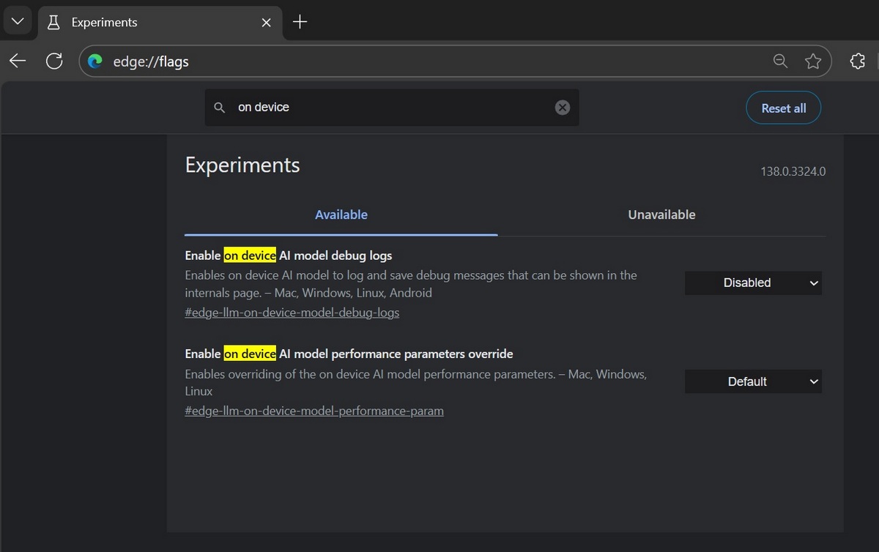This screenshot has height=552, width=879.
Task: Switch to the Unavailable tab
Action: pos(661,215)
